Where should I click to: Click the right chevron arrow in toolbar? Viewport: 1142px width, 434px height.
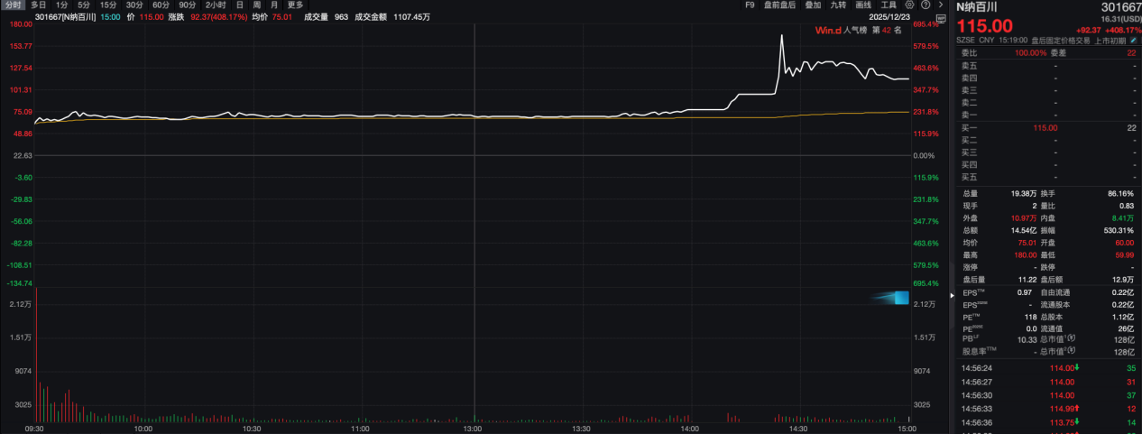click(x=940, y=5)
